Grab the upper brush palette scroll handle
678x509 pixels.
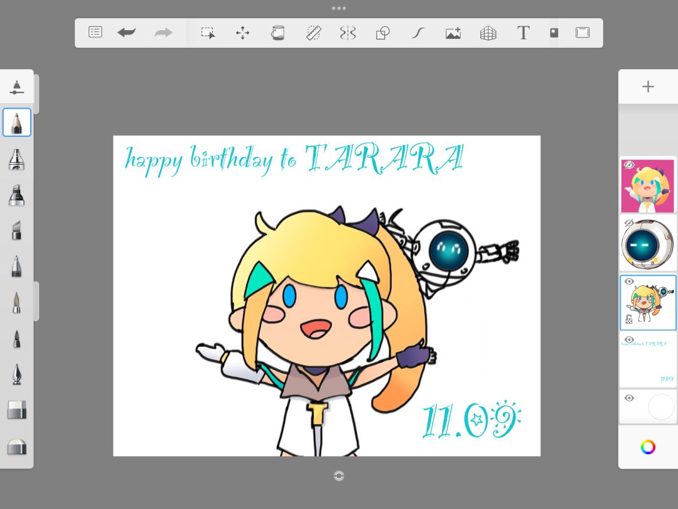pos(36,94)
